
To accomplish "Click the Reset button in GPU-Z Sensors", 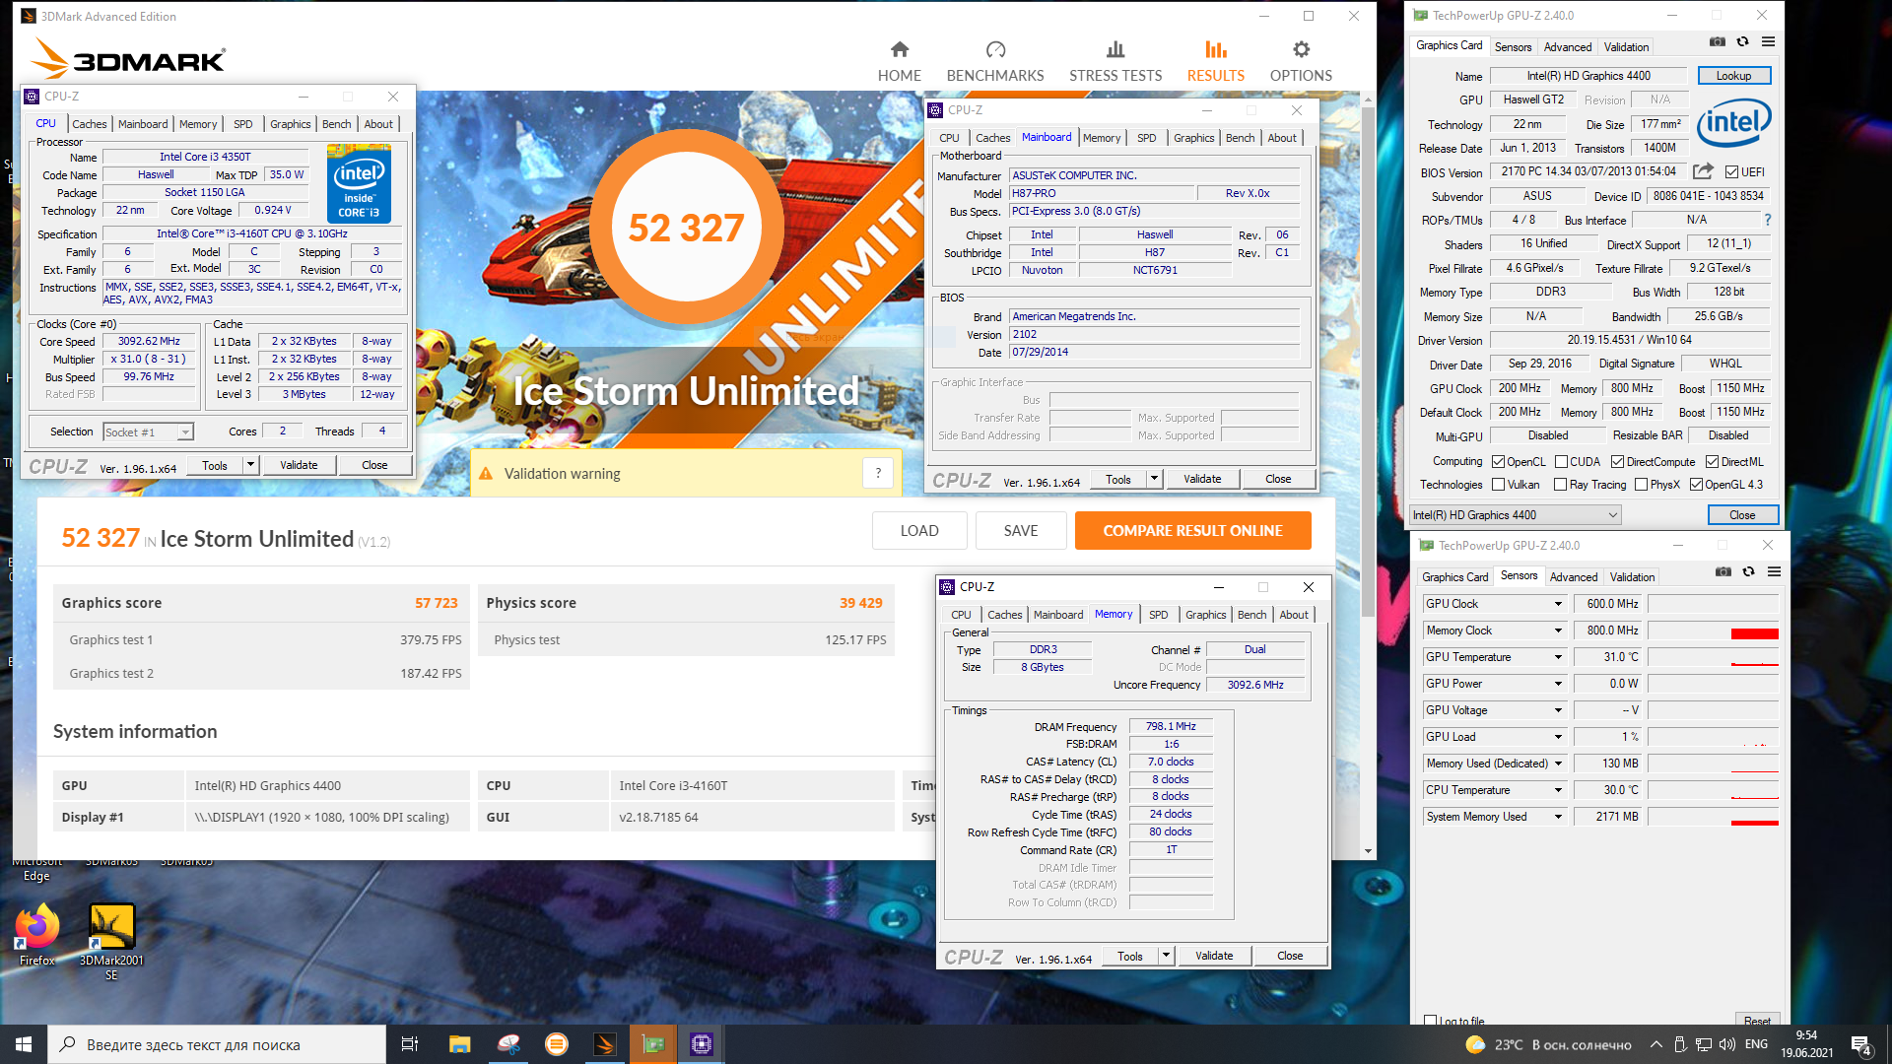I will click(x=1757, y=1021).
